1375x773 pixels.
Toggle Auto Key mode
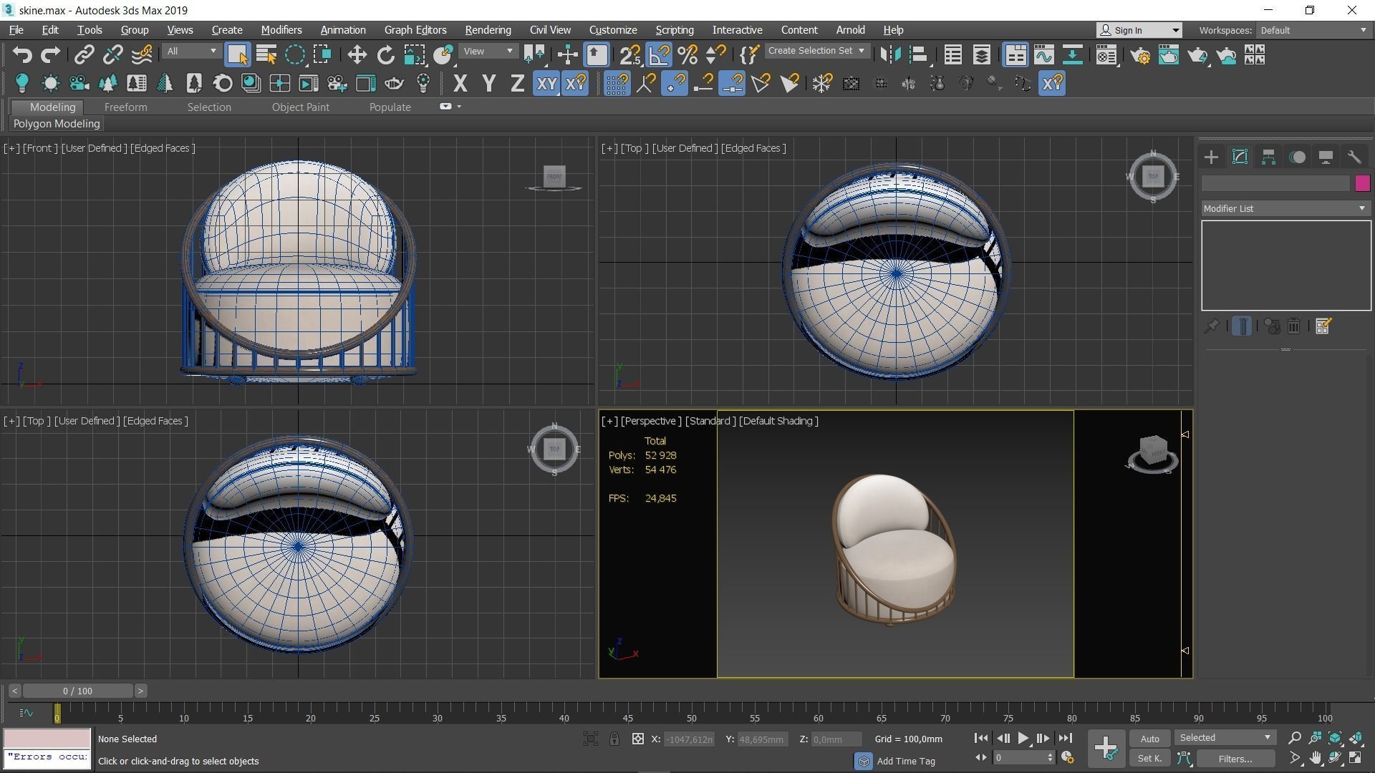click(x=1149, y=739)
